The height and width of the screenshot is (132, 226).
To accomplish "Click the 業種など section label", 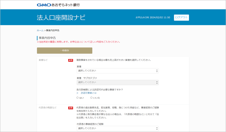I will pos(43,60).
